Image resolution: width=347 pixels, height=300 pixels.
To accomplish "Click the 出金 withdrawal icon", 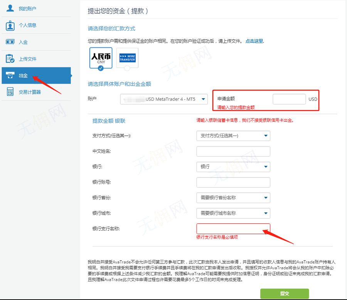I will click(10, 75).
